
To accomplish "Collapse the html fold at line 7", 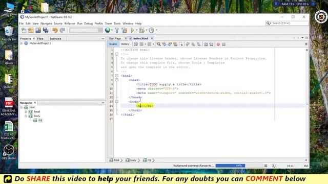I will pyautogui.click(x=117, y=76).
